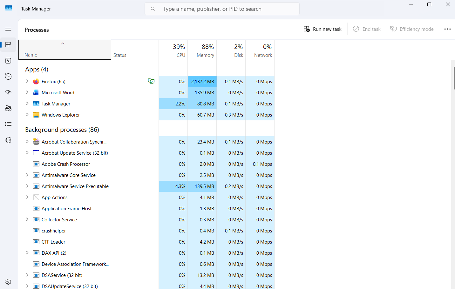Open Task Manager settings gear
This screenshot has height=289, width=455.
[8, 282]
